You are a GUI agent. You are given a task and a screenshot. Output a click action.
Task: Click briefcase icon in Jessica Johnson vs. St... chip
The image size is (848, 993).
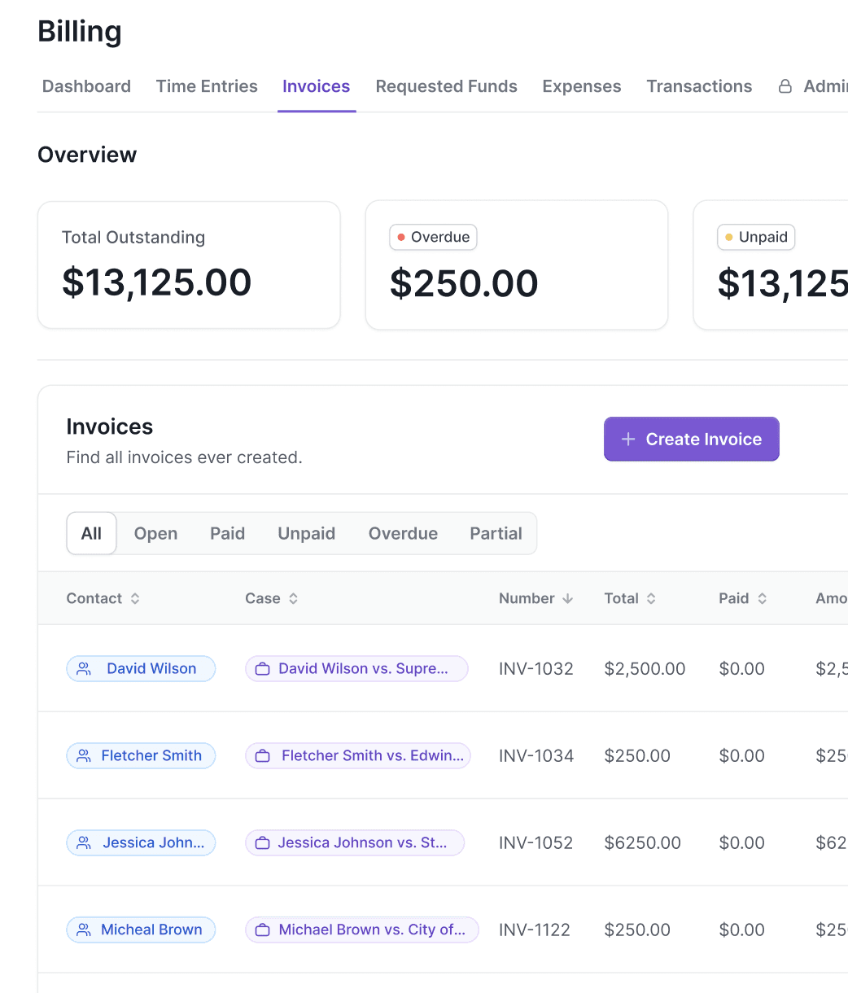(x=263, y=843)
